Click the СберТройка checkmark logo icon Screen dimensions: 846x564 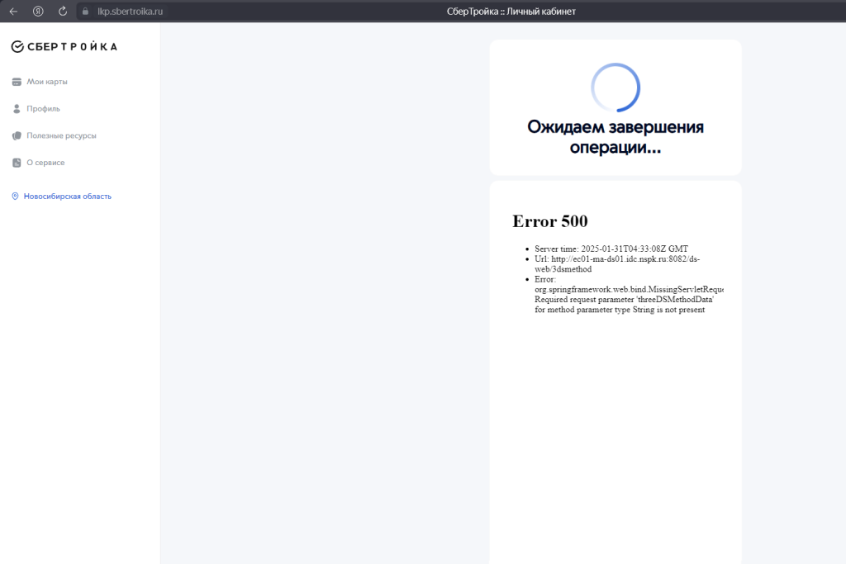[x=17, y=47]
